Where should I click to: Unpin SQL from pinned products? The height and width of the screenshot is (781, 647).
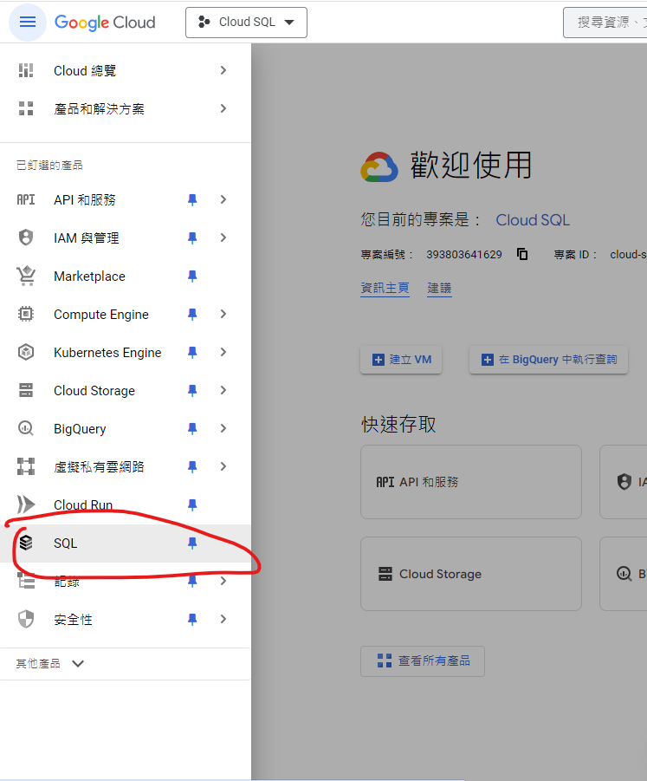[x=192, y=543]
